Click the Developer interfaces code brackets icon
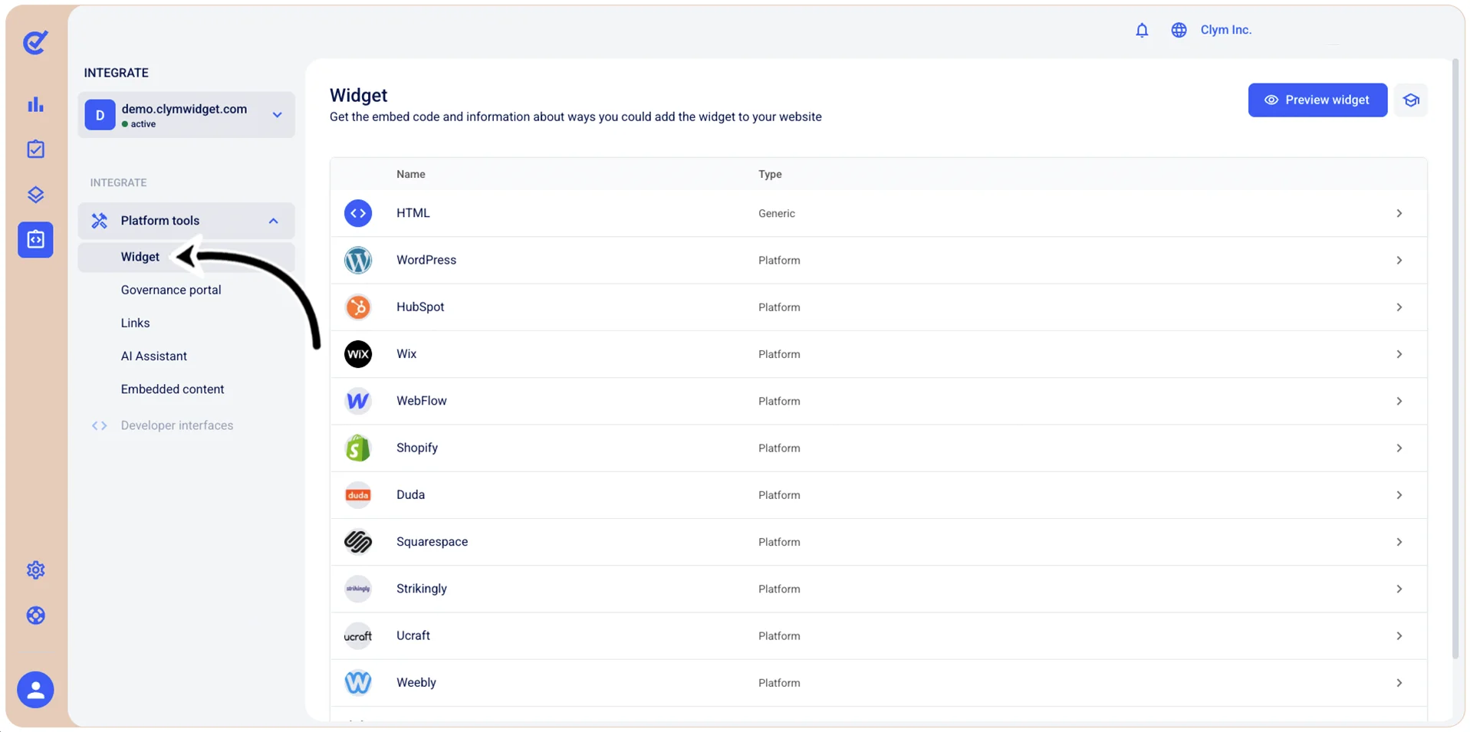 (x=99, y=425)
